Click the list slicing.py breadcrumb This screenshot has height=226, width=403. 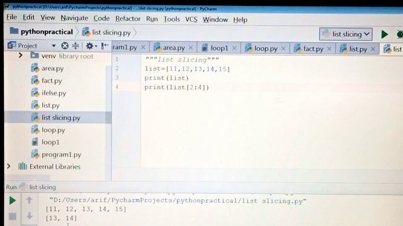(x=106, y=33)
